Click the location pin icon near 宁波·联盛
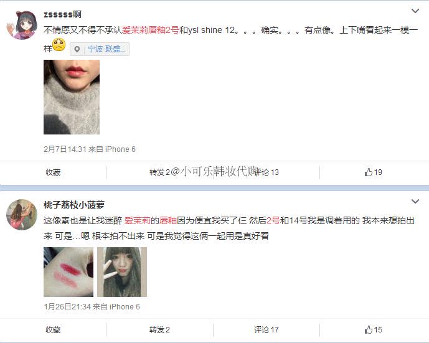Image resolution: width=429 pixels, height=343 pixels. point(77,49)
